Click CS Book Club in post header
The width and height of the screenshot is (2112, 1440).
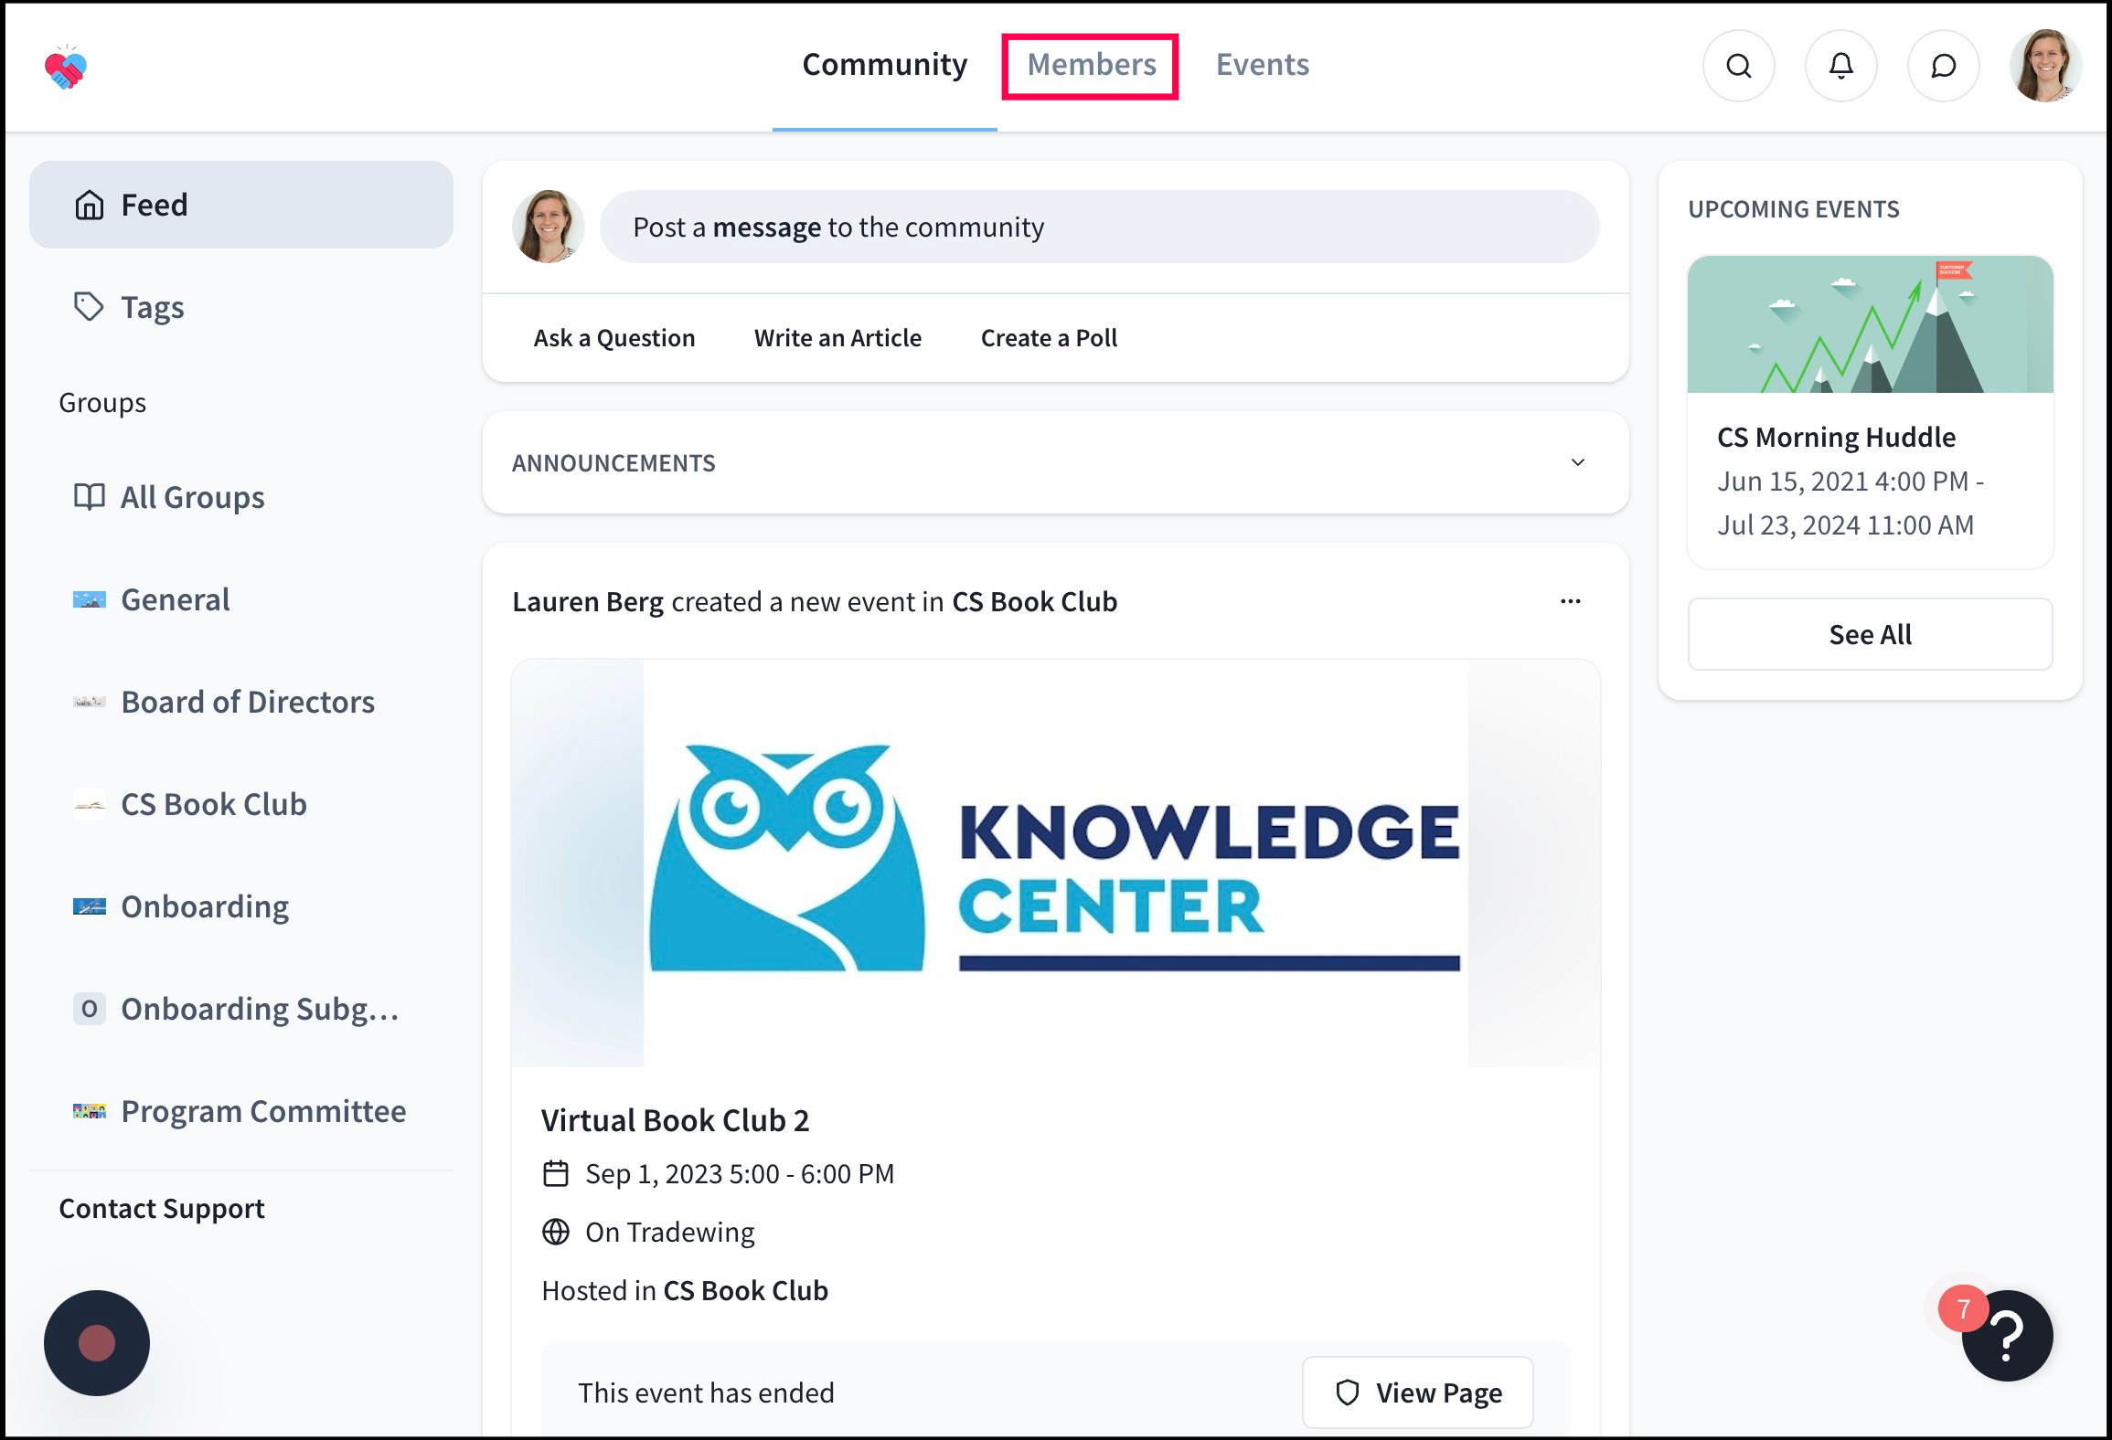coord(1034,602)
